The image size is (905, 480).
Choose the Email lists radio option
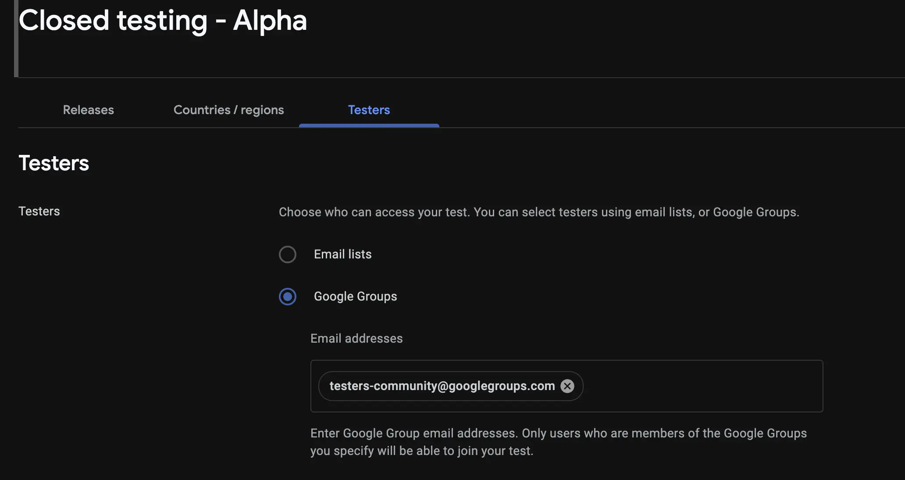(288, 254)
